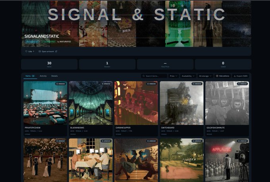Click Export JSON button
Viewport: 270px width, 182px height.
[x=241, y=76]
